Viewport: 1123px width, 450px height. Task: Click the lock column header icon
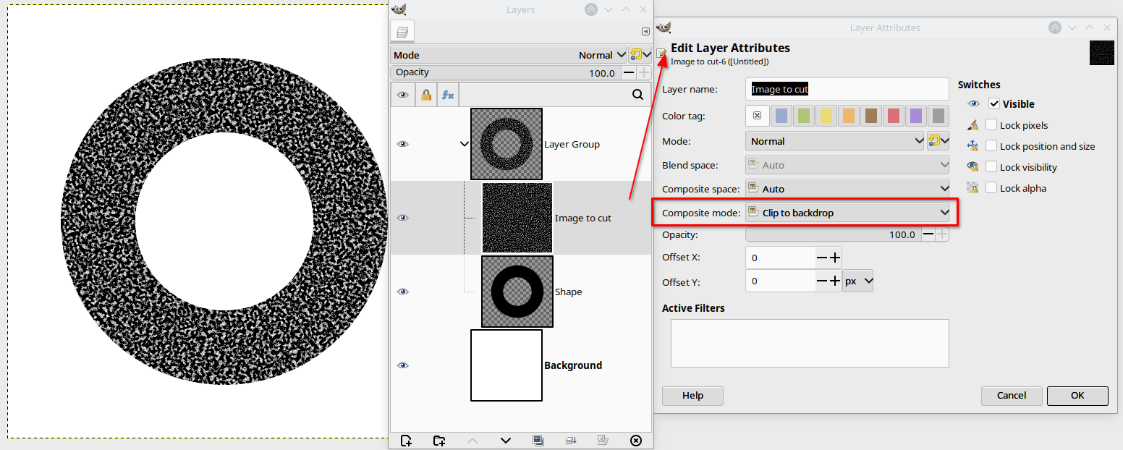tap(425, 95)
